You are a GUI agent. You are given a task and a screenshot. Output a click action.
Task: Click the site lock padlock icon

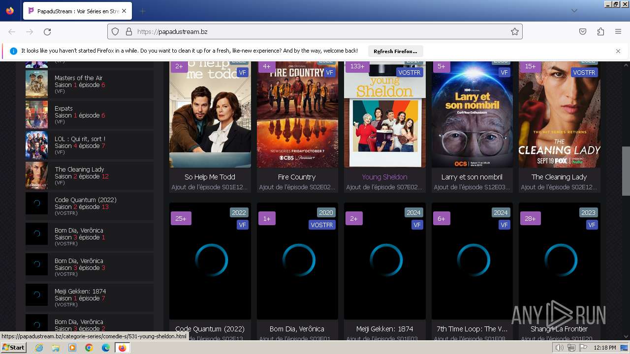coord(129,31)
